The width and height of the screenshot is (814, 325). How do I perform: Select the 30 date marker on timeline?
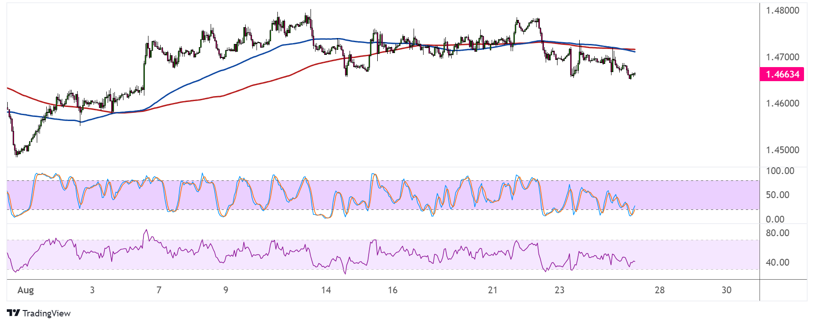click(x=726, y=290)
